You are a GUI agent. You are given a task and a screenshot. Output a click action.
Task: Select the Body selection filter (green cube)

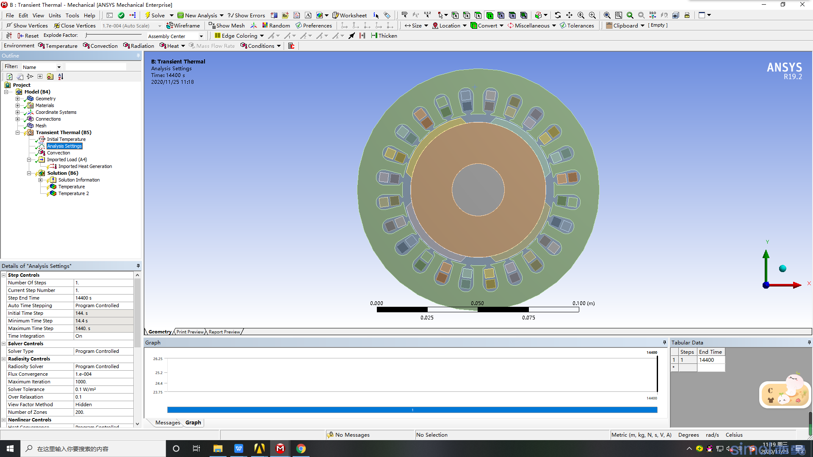point(489,15)
